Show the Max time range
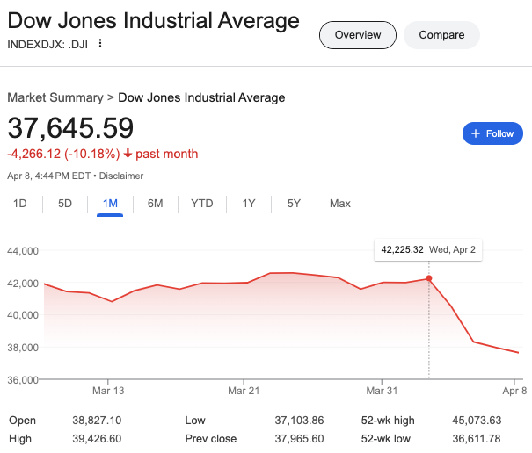The image size is (532, 453). 339,204
